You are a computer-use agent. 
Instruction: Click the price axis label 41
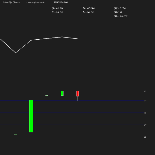click(145, 91)
